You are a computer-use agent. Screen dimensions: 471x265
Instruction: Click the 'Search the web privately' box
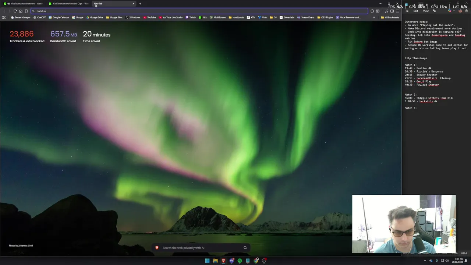pyautogui.click(x=201, y=248)
